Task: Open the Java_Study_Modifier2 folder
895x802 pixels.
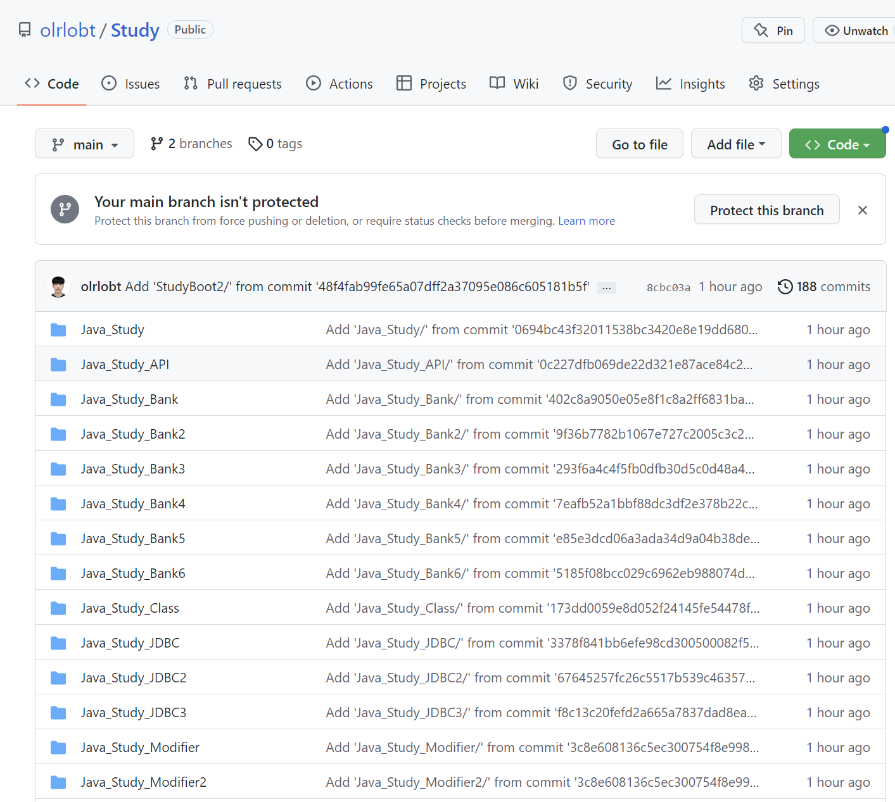Action: [x=144, y=782]
